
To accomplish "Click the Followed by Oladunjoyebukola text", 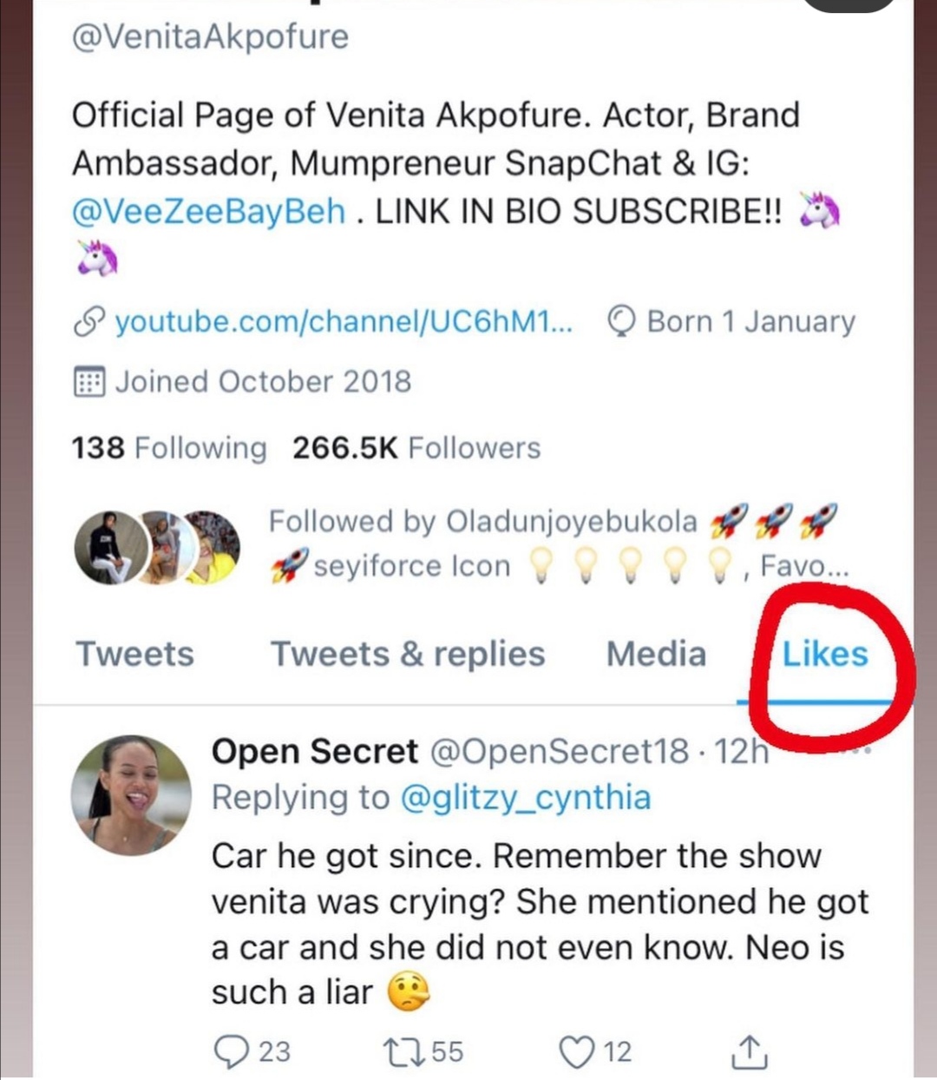I will 482,521.
